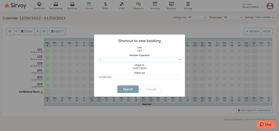Click the user profile avatar
The image size is (279, 131).
point(270,6)
